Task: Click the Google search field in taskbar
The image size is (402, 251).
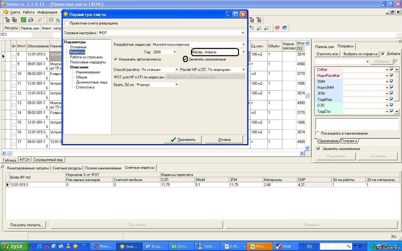Action: point(333,246)
